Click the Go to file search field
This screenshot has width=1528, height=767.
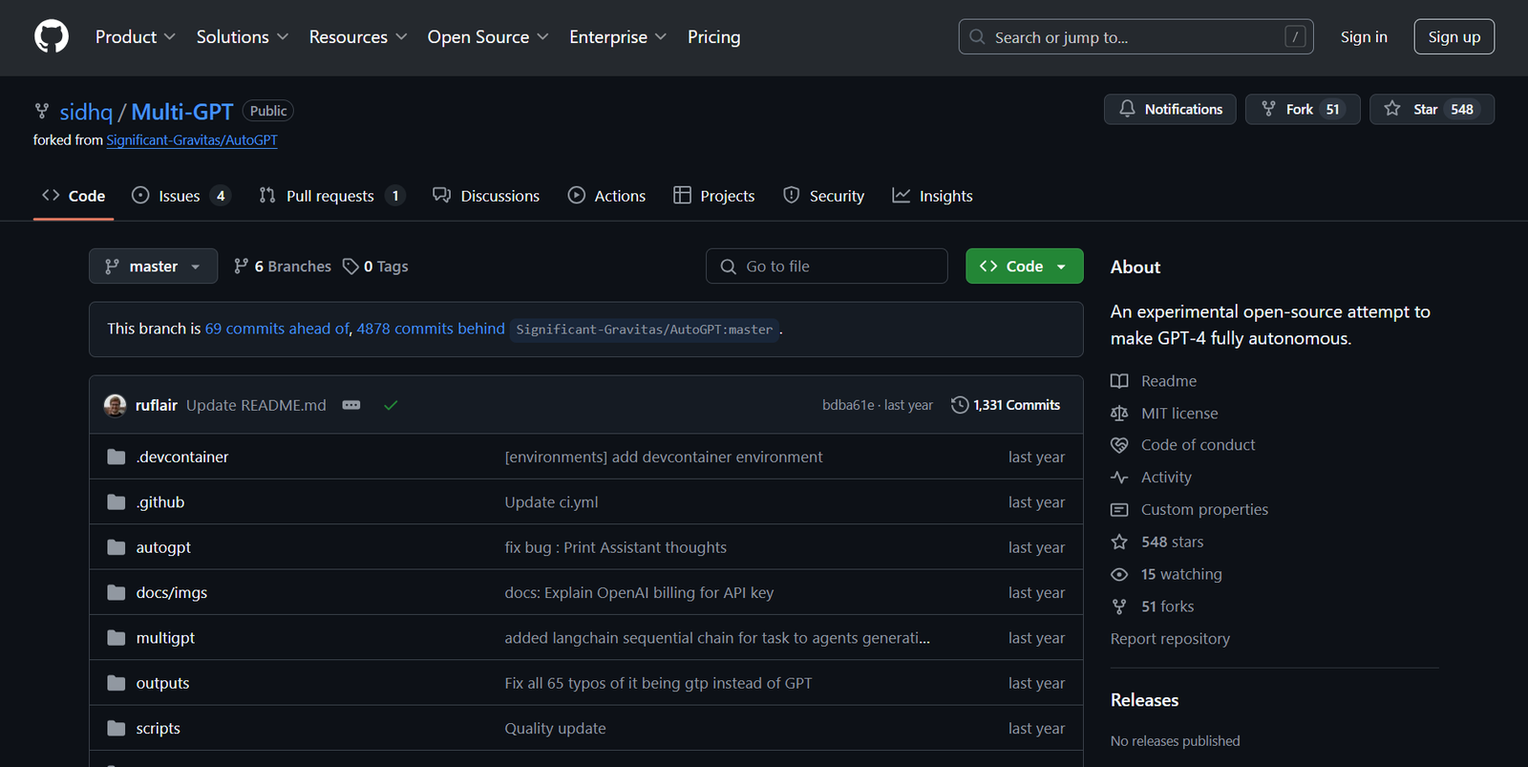(827, 266)
